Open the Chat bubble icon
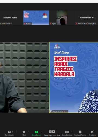The height and width of the screenshot is (137, 98). (24, 132)
